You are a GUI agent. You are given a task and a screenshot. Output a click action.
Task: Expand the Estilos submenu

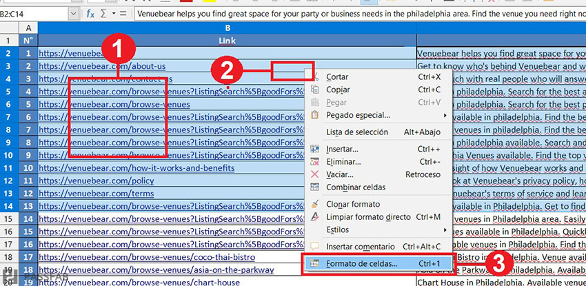pyautogui.click(x=444, y=229)
